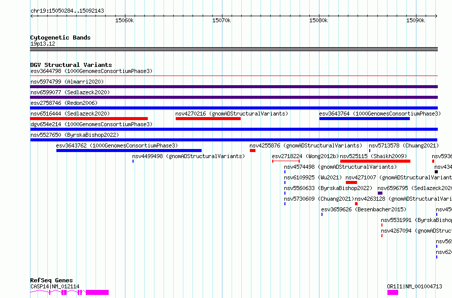
Task: Click the nsv4270216 gnomAD red bar
Action: [208, 119]
